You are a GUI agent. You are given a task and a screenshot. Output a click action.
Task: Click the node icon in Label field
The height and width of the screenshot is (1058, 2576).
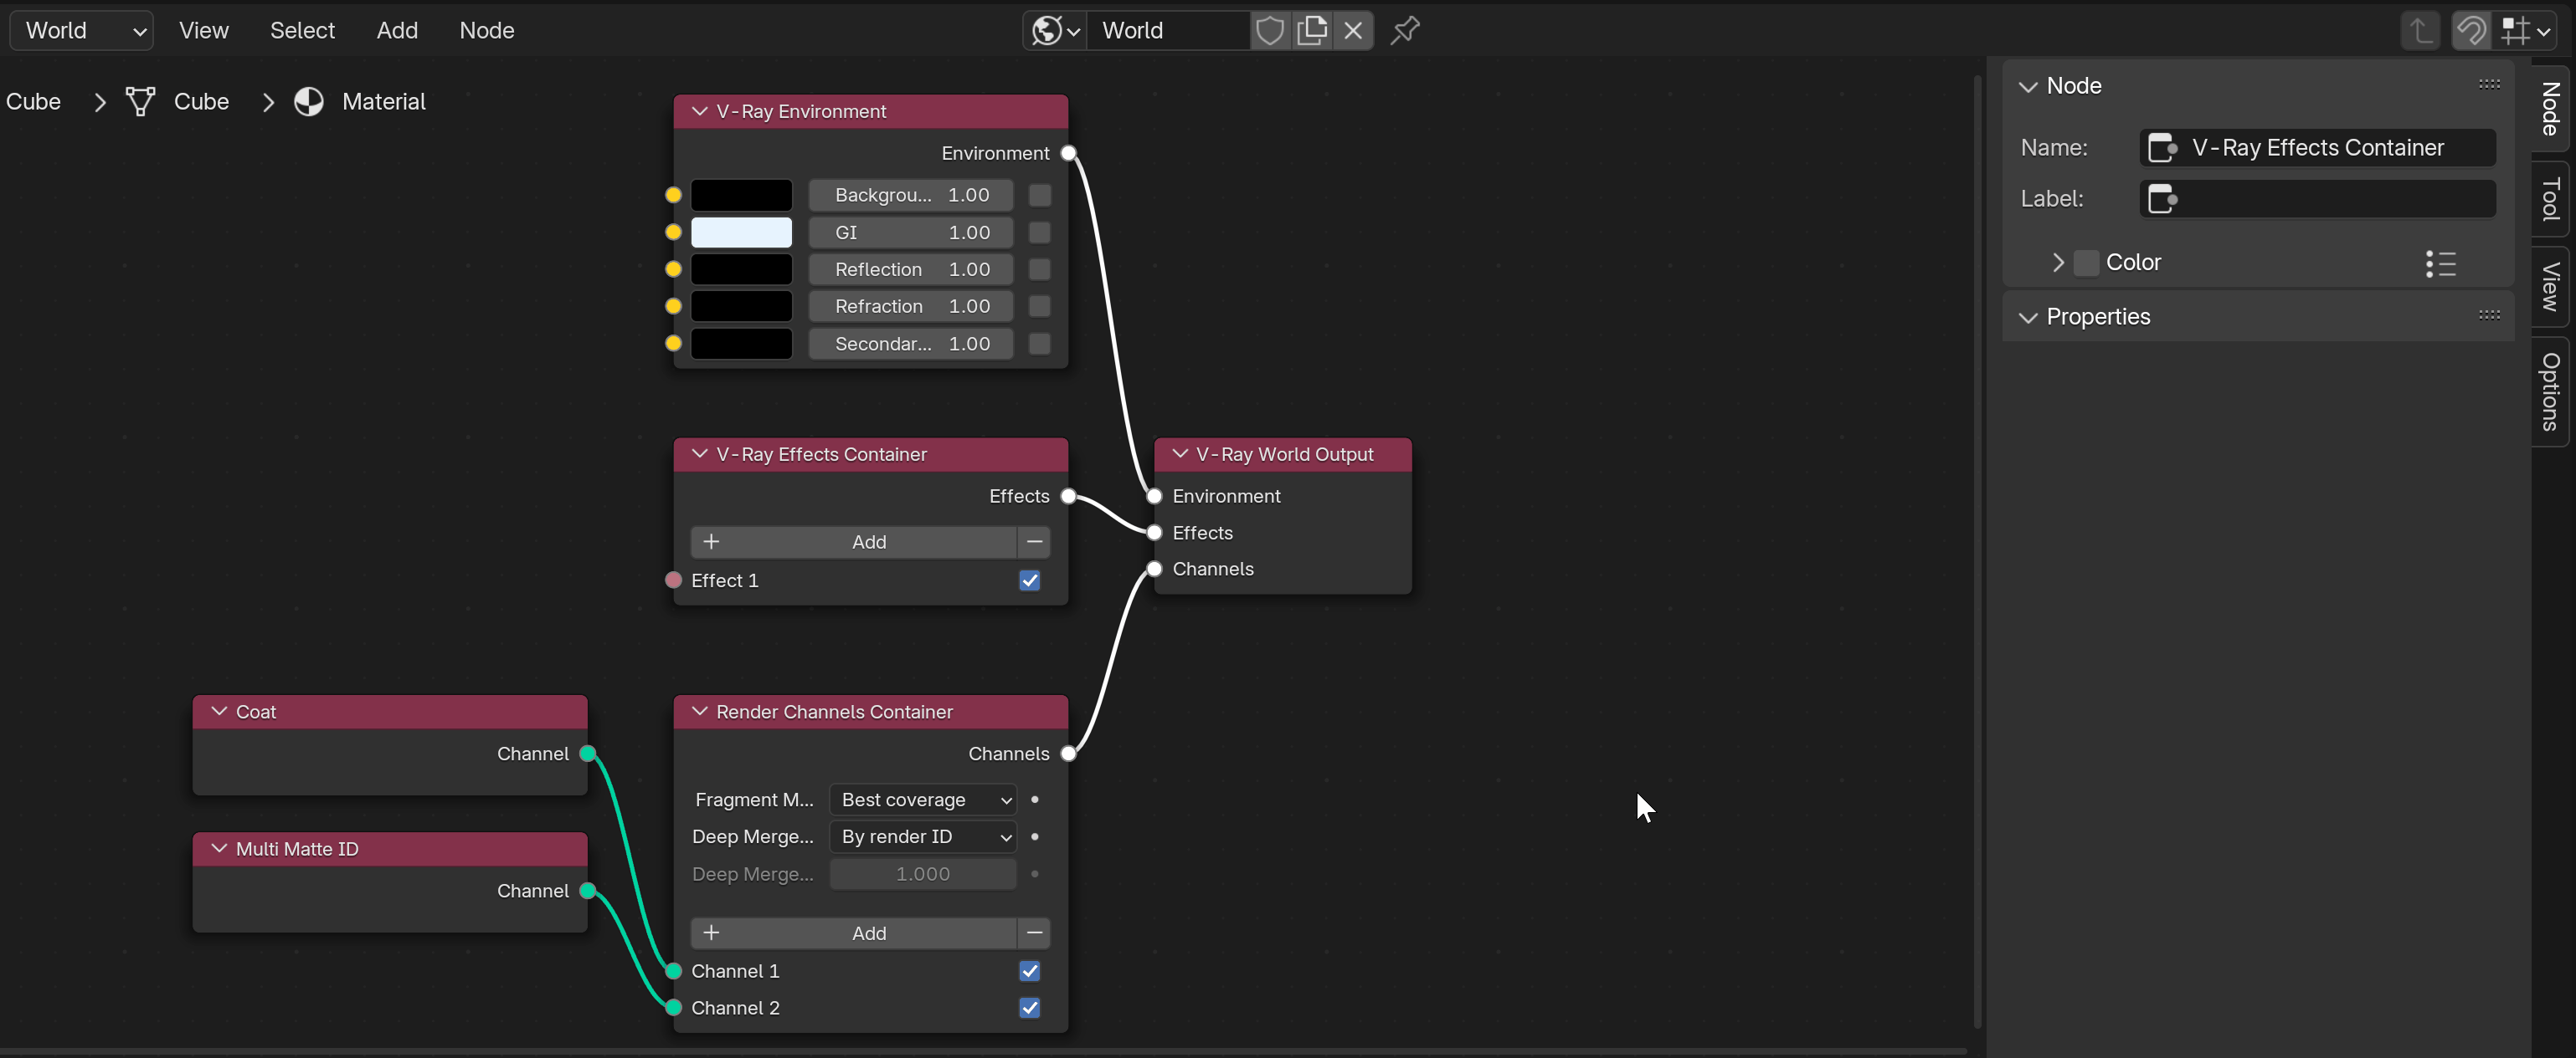point(2163,199)
